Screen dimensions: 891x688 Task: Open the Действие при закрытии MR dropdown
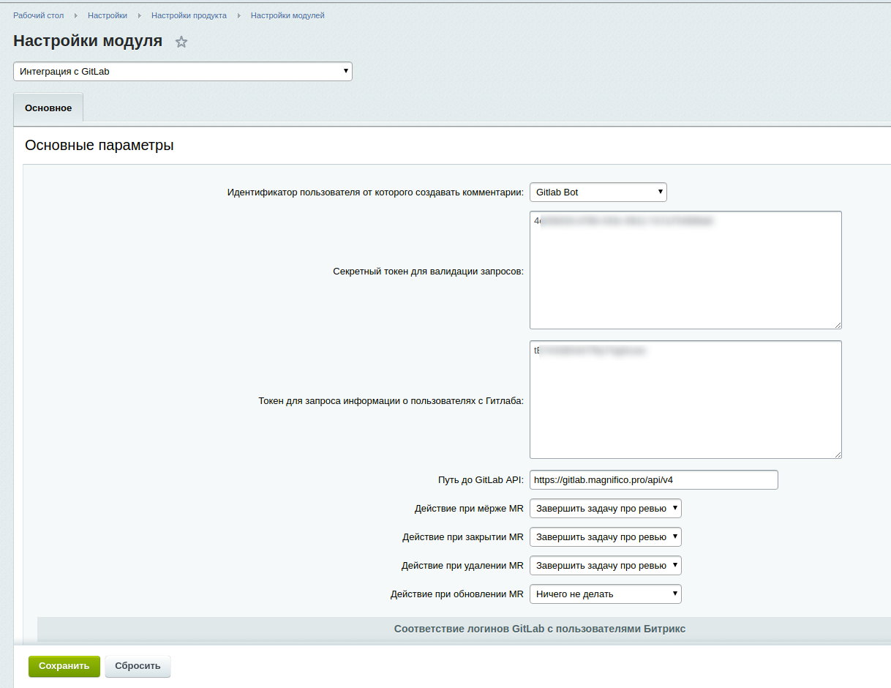pyautogui.click(x=605, y=536)
